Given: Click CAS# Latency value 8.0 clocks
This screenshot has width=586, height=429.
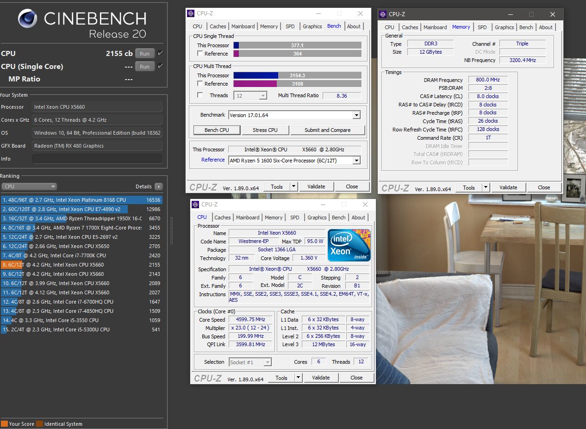Looking at the screenshot, I should pyautogui.click(x=488, y=96).
